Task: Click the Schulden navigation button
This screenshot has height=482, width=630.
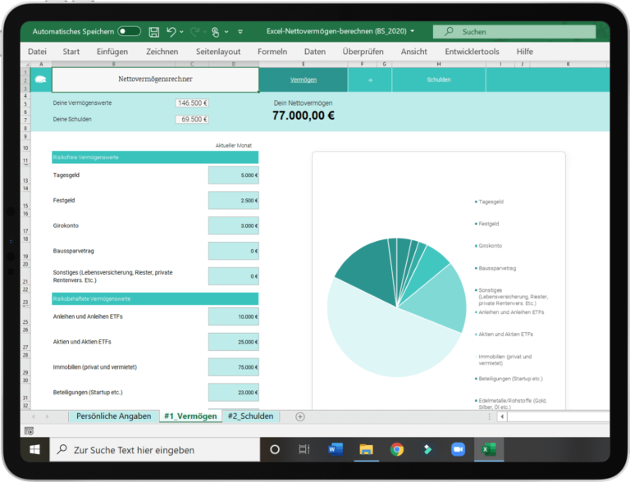Action: coord(439,80)
